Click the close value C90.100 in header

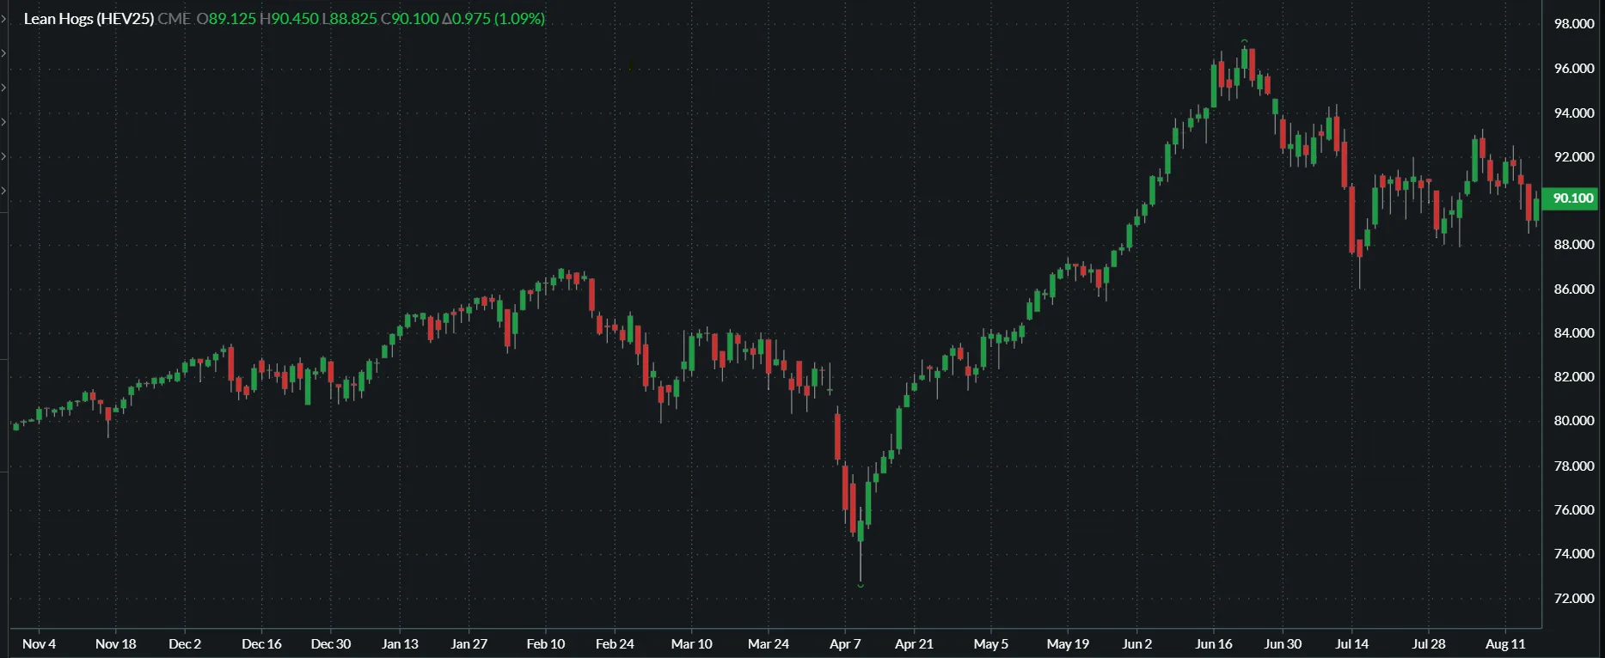(409, 19)
